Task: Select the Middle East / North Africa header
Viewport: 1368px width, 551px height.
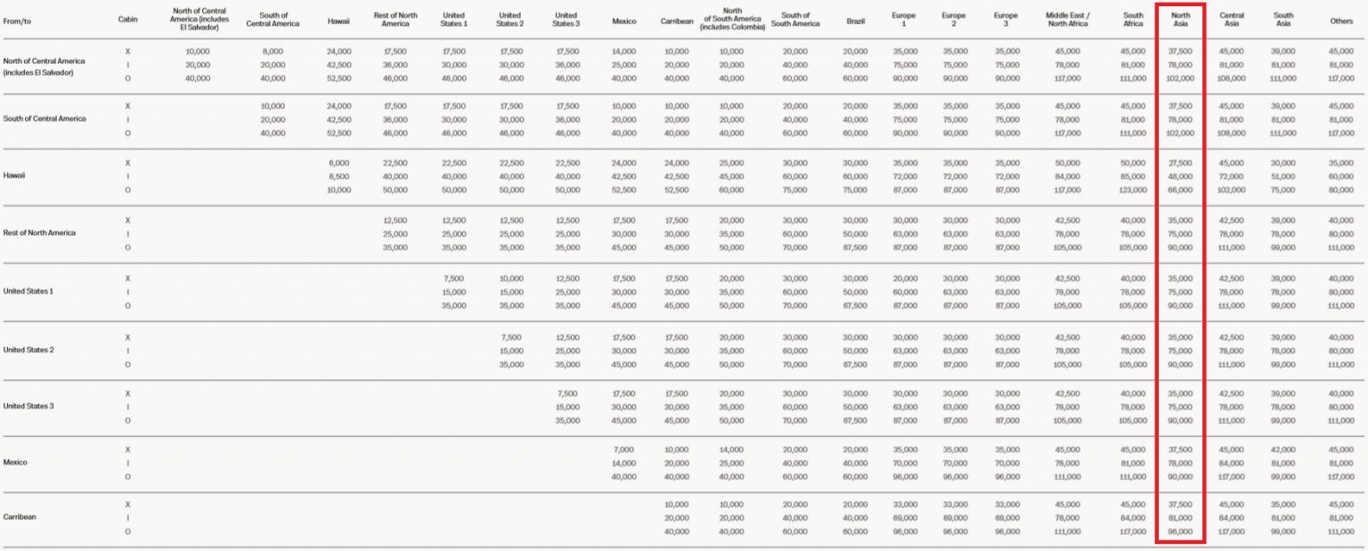Action: tap(1067, 19)
